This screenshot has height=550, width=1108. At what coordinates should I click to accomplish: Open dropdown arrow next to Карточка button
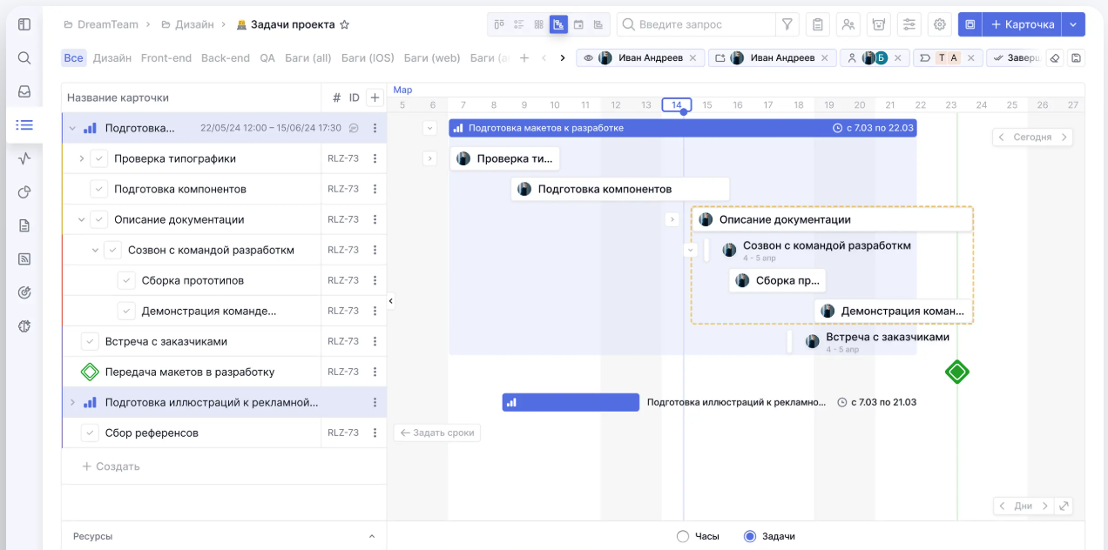1073,24
